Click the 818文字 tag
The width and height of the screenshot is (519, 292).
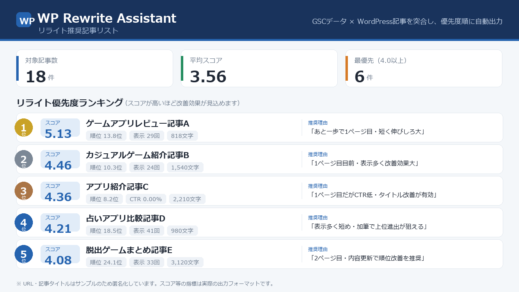182,136
